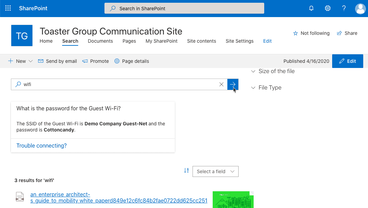Click the Edit navigation link
368x208 pixels.
click(x=267, y=41)
